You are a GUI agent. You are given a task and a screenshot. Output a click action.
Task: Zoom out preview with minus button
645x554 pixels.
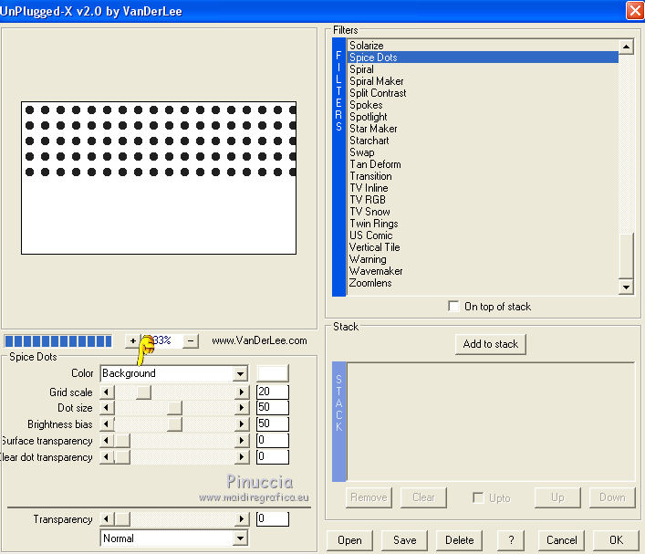(x=191, y=340)
